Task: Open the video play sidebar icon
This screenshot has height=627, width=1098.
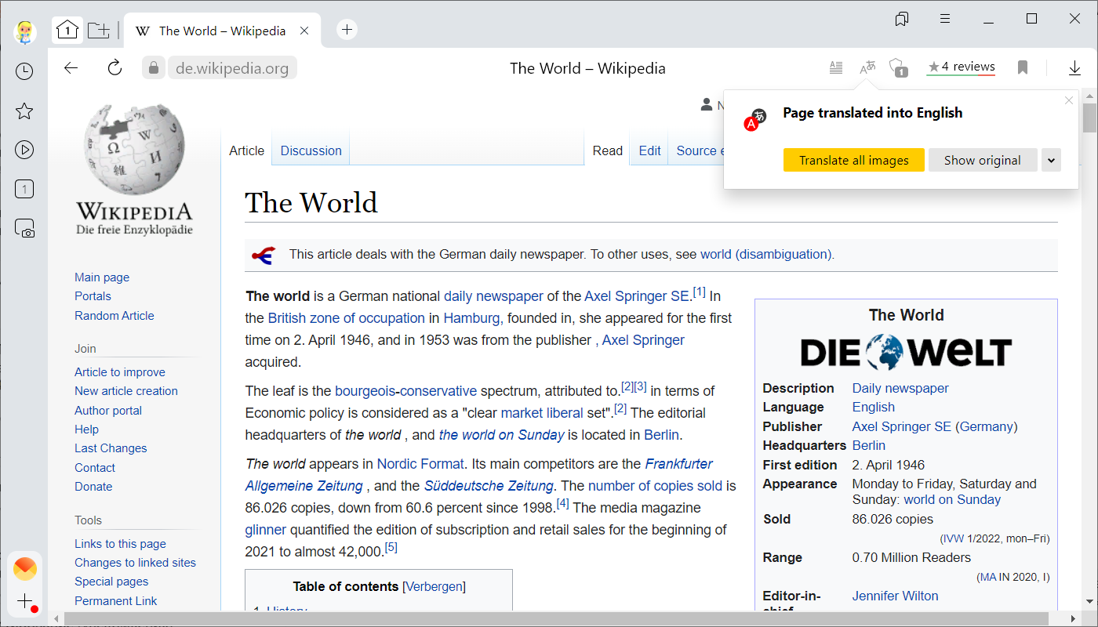Action: [24, 150]
